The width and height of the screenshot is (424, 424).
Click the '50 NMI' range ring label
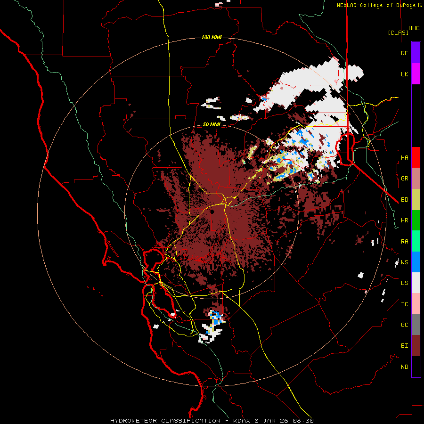(x=212, y=125)
